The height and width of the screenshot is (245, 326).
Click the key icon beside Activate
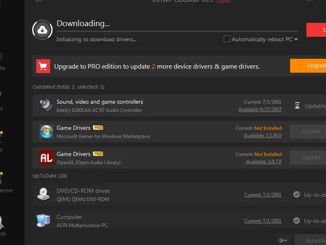click(283, 241)
